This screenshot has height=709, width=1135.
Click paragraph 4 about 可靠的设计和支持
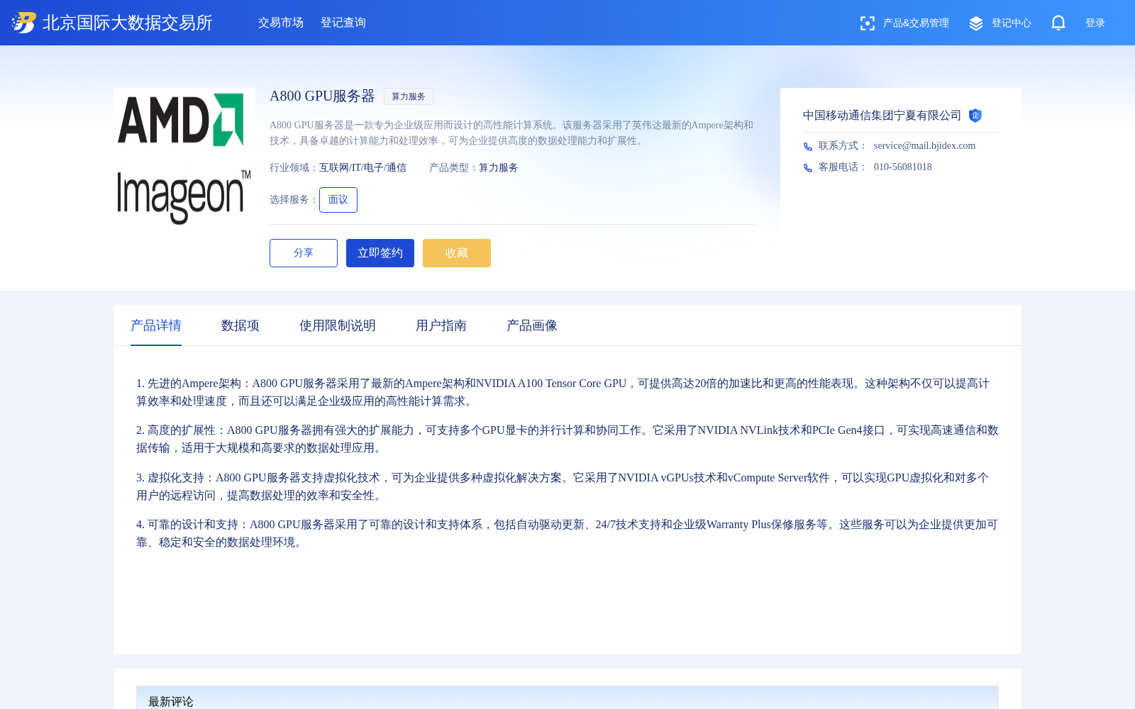click(x=567, y=533)
